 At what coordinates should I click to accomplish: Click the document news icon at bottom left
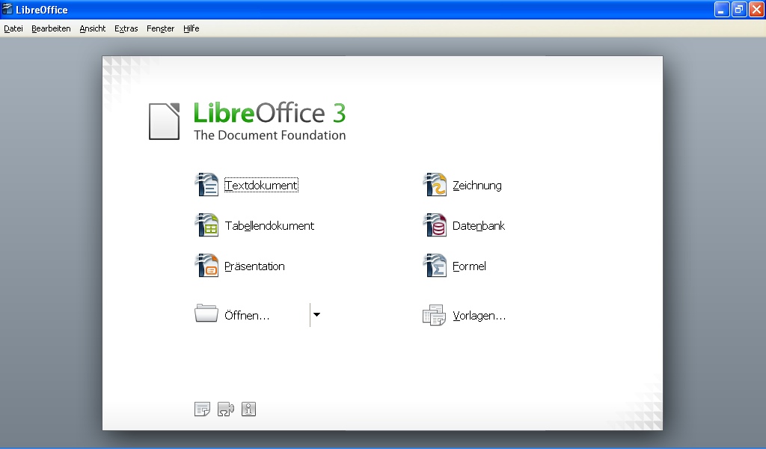(x=201, y=409)
